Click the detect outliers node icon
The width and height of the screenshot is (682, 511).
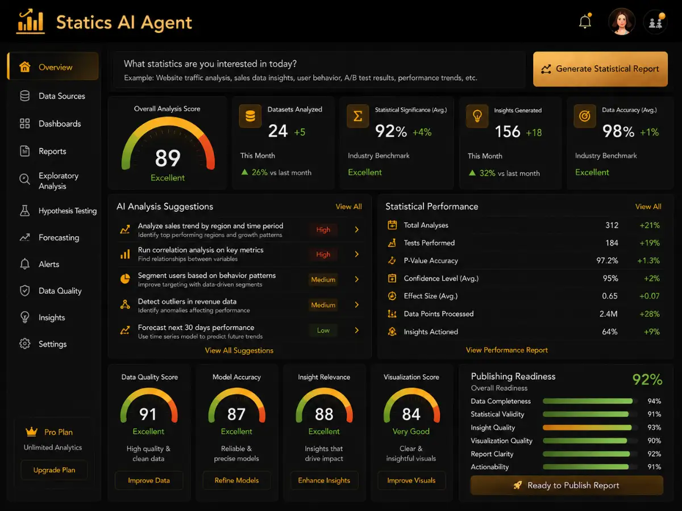(x=125, y=305)
